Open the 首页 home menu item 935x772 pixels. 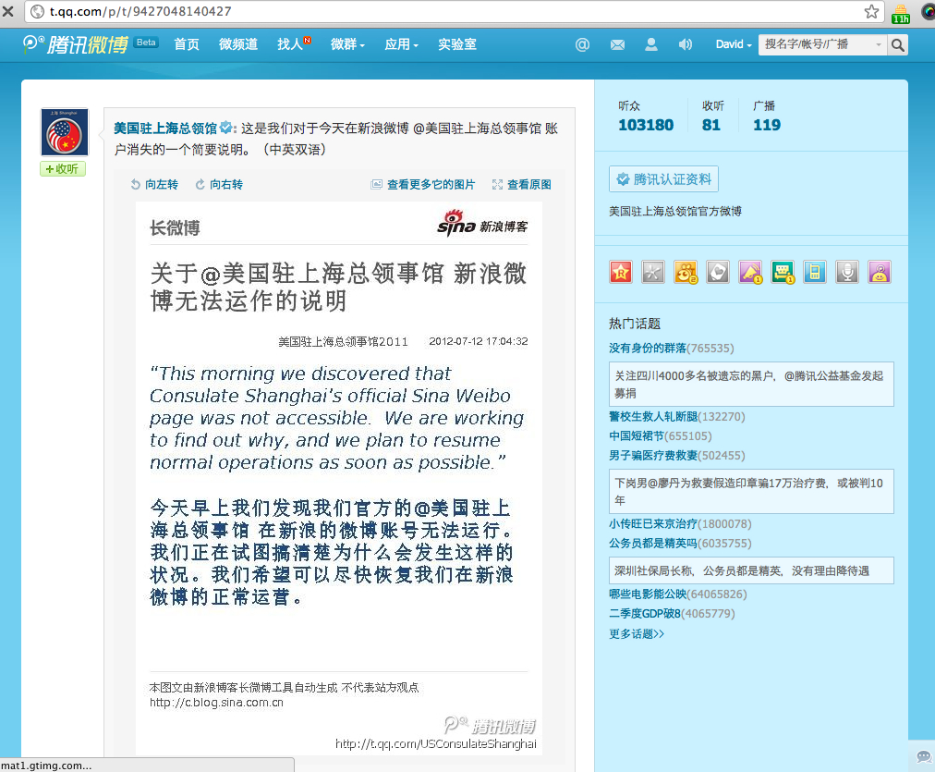[x=187, y=44]
